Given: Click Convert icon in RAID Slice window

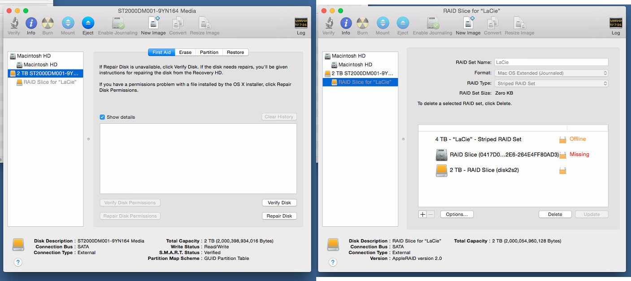Looking at the screenshot, I should pos(492,23).
